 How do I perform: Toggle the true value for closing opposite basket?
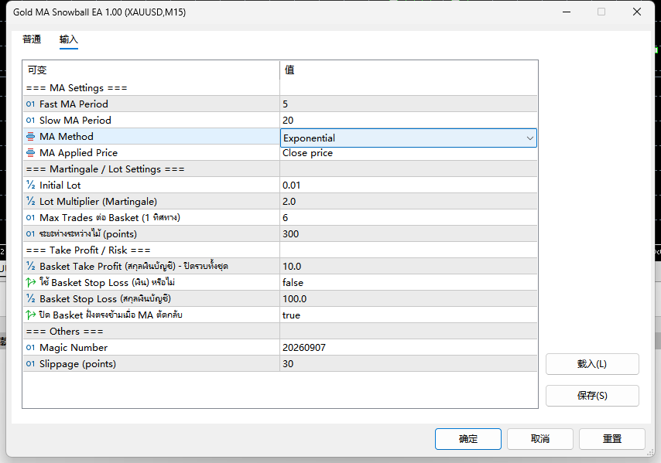click(409, 315)
